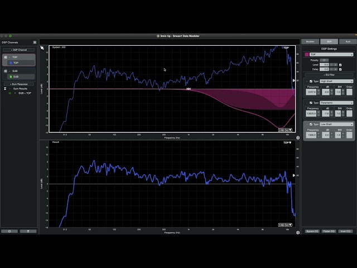Click the magenta DSP color swatch
357x268 pixels.
pos(306,55)
